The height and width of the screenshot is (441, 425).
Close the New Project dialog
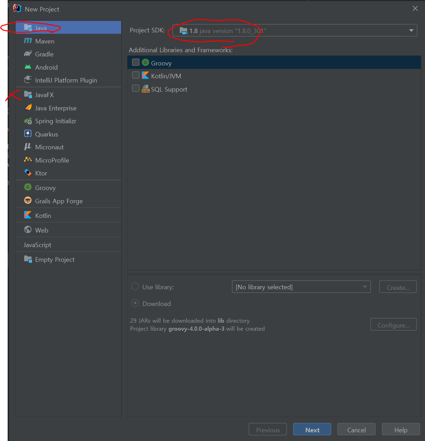(415, 8)
